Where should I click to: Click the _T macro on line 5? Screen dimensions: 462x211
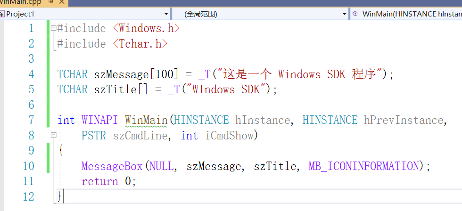173,90
